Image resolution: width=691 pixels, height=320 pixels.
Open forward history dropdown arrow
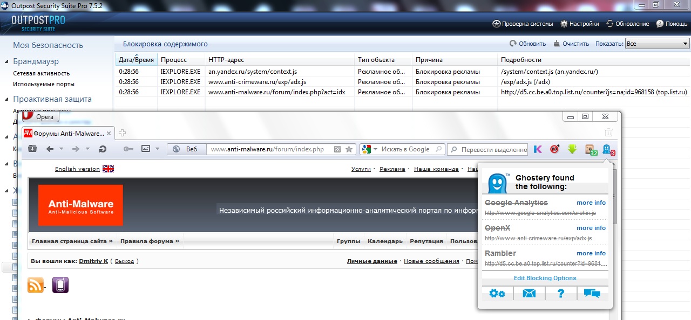(87, 149)
